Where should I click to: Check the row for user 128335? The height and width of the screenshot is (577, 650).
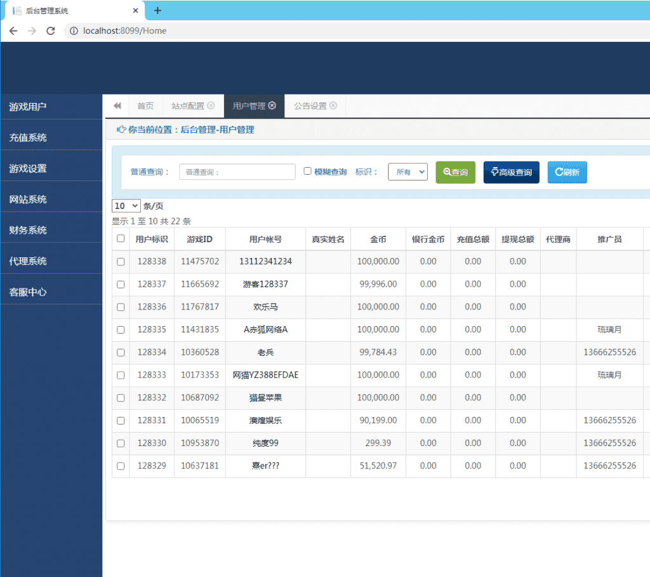(121, 330)
